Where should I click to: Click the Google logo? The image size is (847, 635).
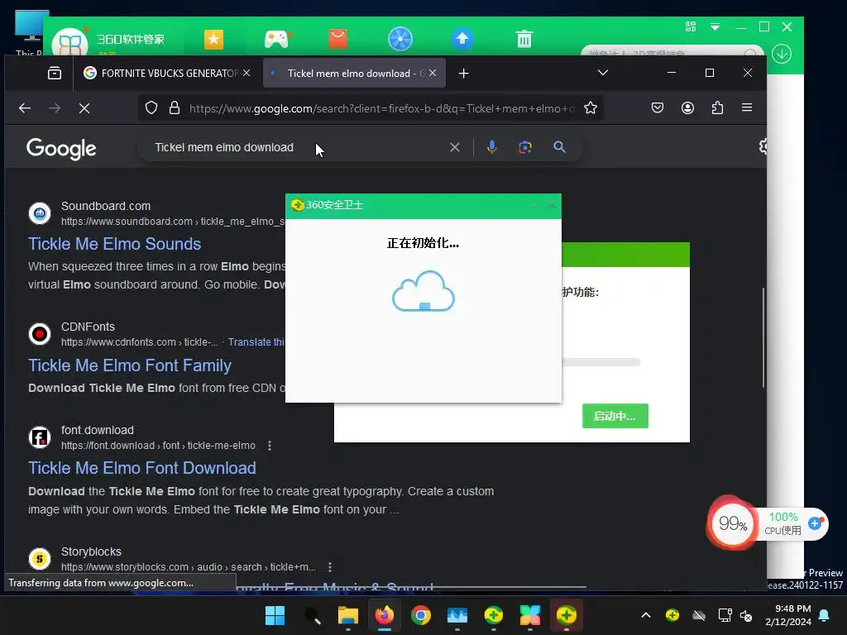tap(61, 149)
